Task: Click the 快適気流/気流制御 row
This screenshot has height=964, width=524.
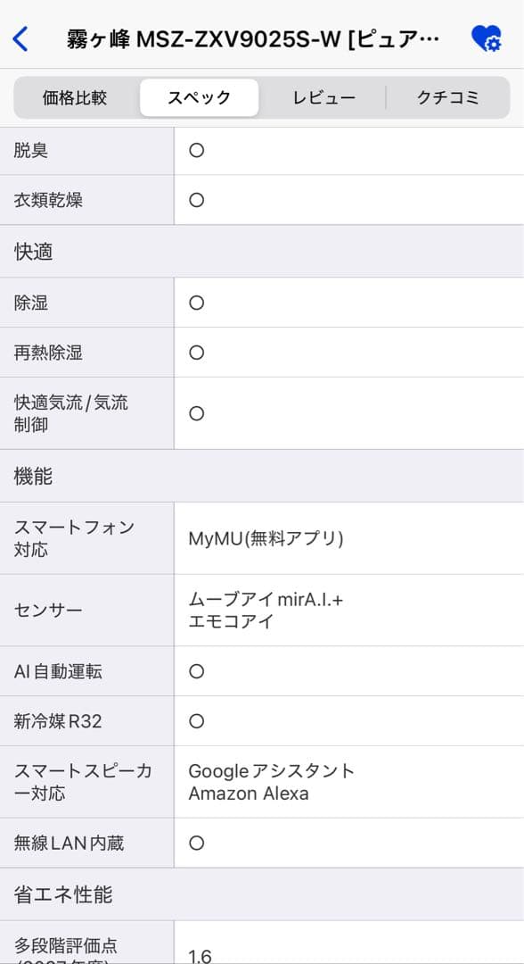Action: point(85,412)
